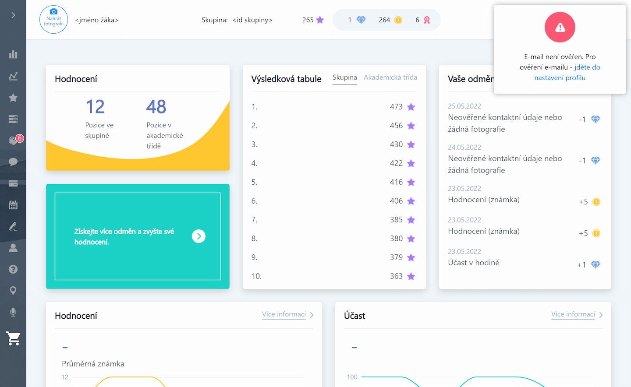631x387 pixels.
Task: Open Více informací link in Účast card
Action: tap(573, 314)
